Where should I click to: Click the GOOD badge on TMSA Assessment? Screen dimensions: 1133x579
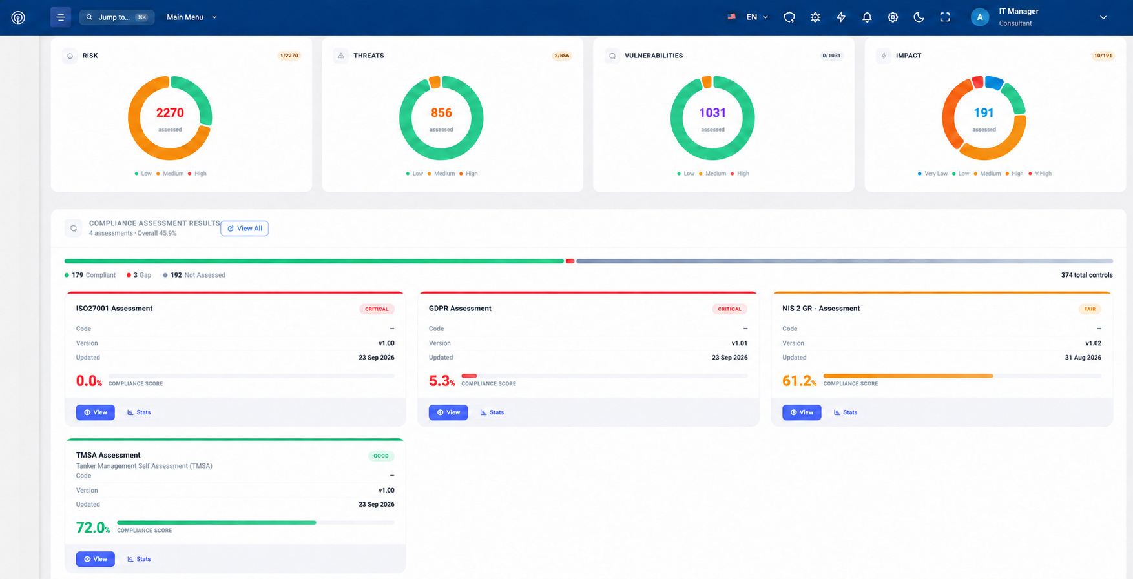pos(381,456)
